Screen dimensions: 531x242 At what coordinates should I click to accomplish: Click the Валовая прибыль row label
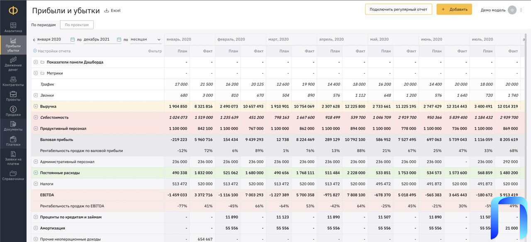[56, 139]
